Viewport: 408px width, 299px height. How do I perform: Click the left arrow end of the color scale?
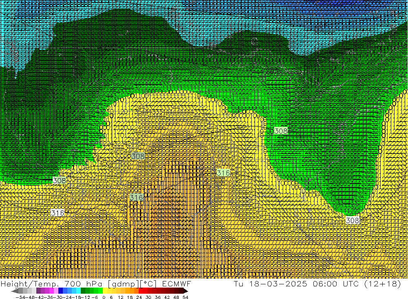(x=15, y=290)
